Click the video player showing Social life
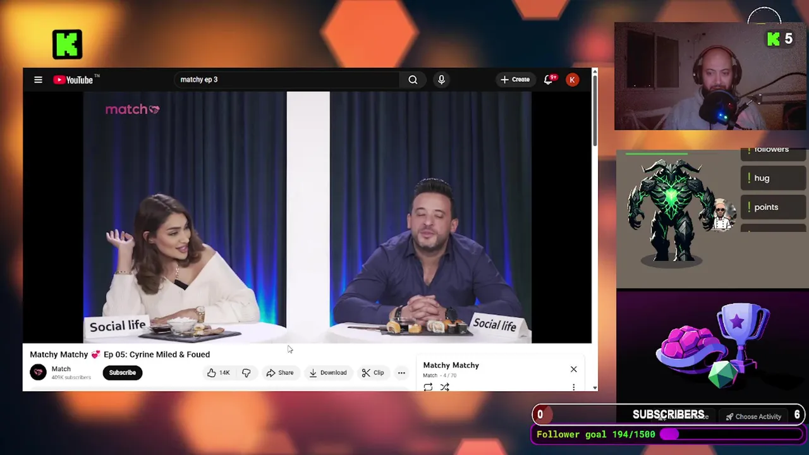This screenshot has height=455, width=809. coord(307,217)
